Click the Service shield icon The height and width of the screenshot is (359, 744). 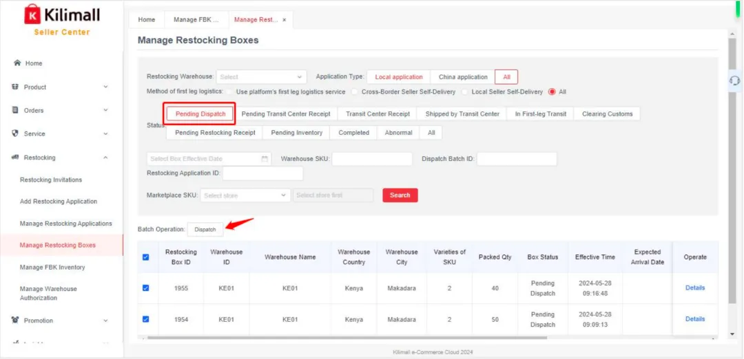pos(14,133)
